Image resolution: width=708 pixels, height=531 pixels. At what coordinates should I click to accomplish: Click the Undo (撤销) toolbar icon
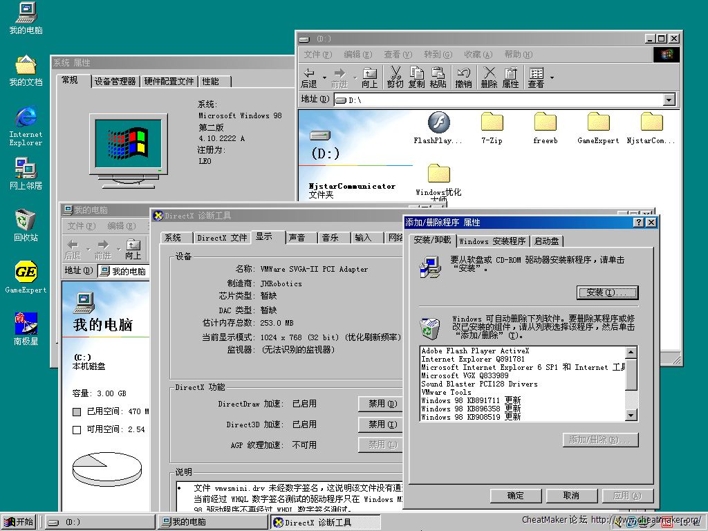point(463,77)
